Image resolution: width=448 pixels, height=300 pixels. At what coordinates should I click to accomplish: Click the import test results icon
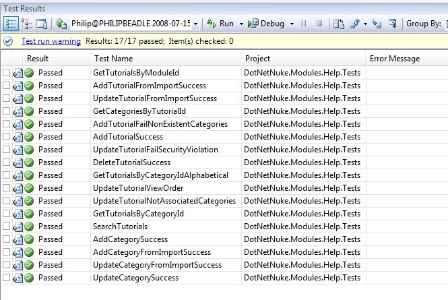[377, 24]
